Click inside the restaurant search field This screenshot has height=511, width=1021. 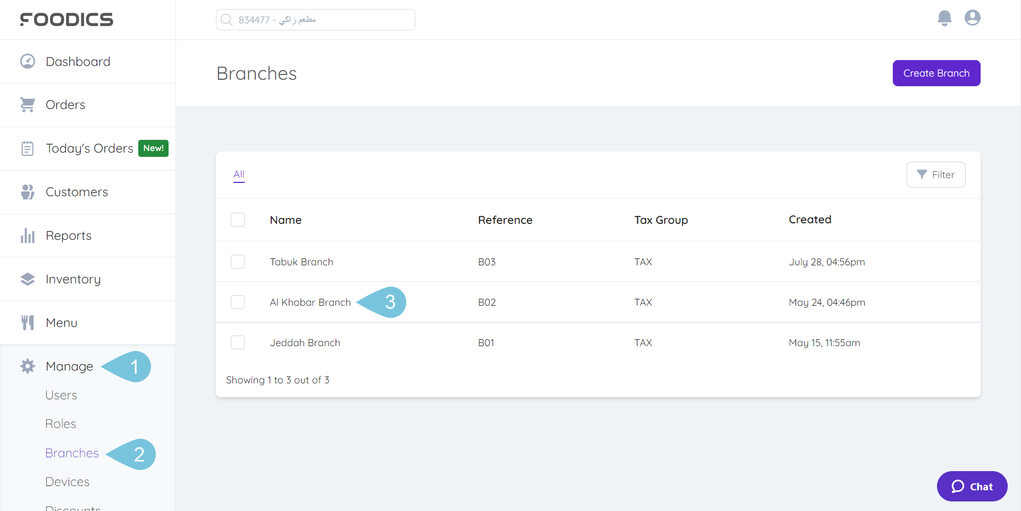pyautogui.click(x=315, y=19)
